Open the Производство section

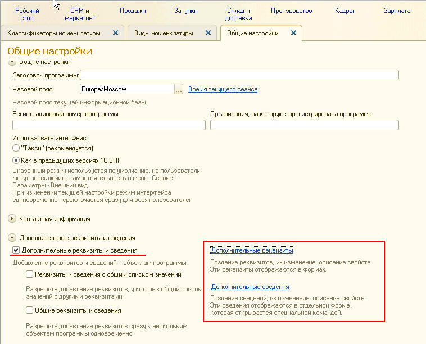[x=291, y=11]
